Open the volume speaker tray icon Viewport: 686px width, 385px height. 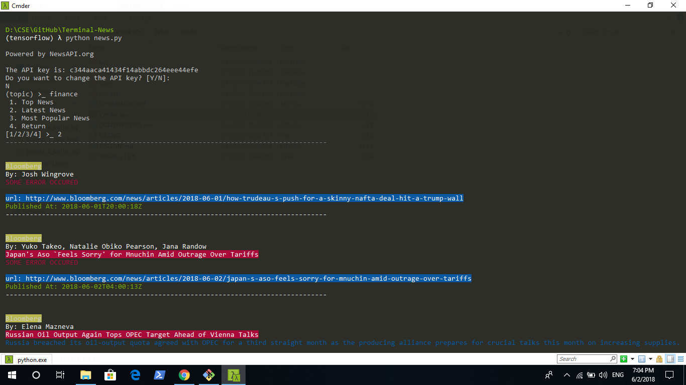pos(603,375)
